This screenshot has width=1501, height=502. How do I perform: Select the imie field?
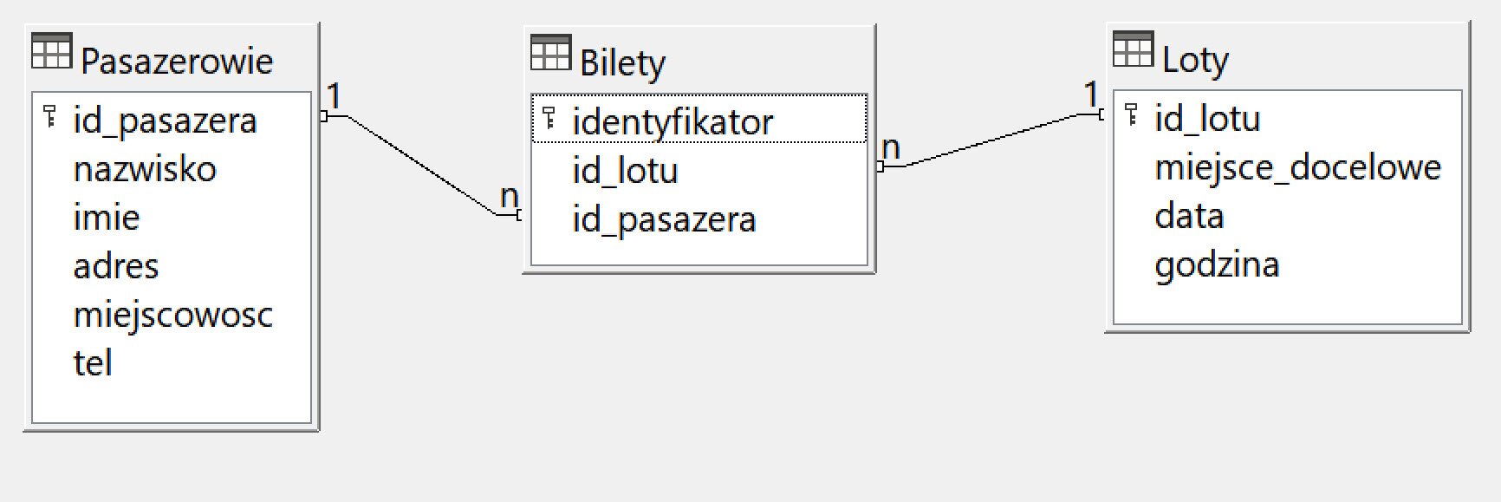[x=107, y=218]
